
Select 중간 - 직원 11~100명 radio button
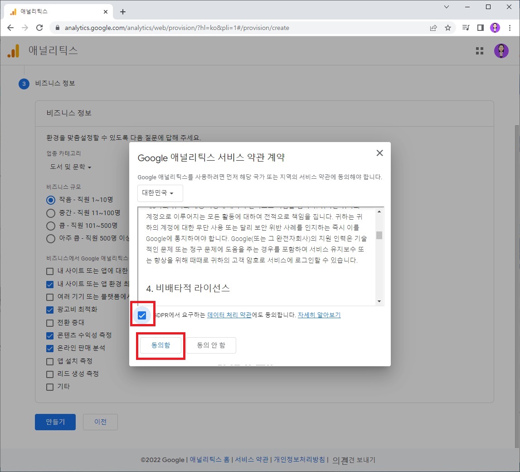tap(51, 213)
